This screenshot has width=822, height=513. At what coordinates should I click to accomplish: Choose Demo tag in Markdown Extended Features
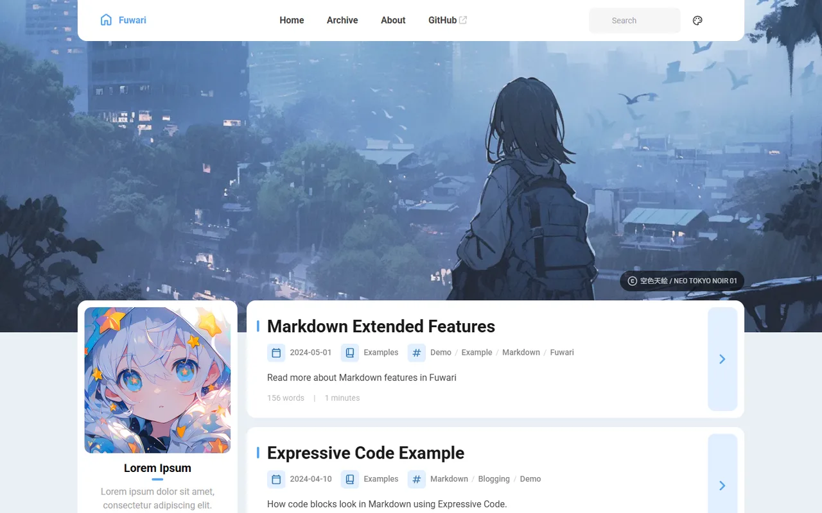(441, 353)
